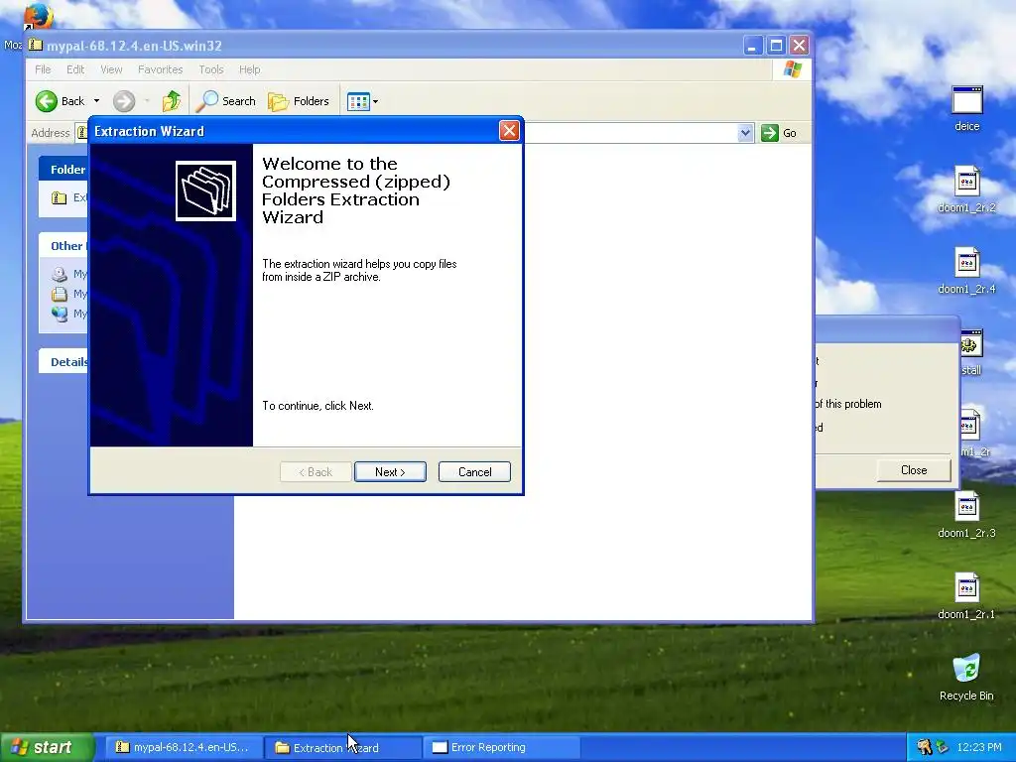Image resolution: width=1016 pixels, height=762 pixels.
Task: Click the first system tray icon
Action: (x=924, y=747)
